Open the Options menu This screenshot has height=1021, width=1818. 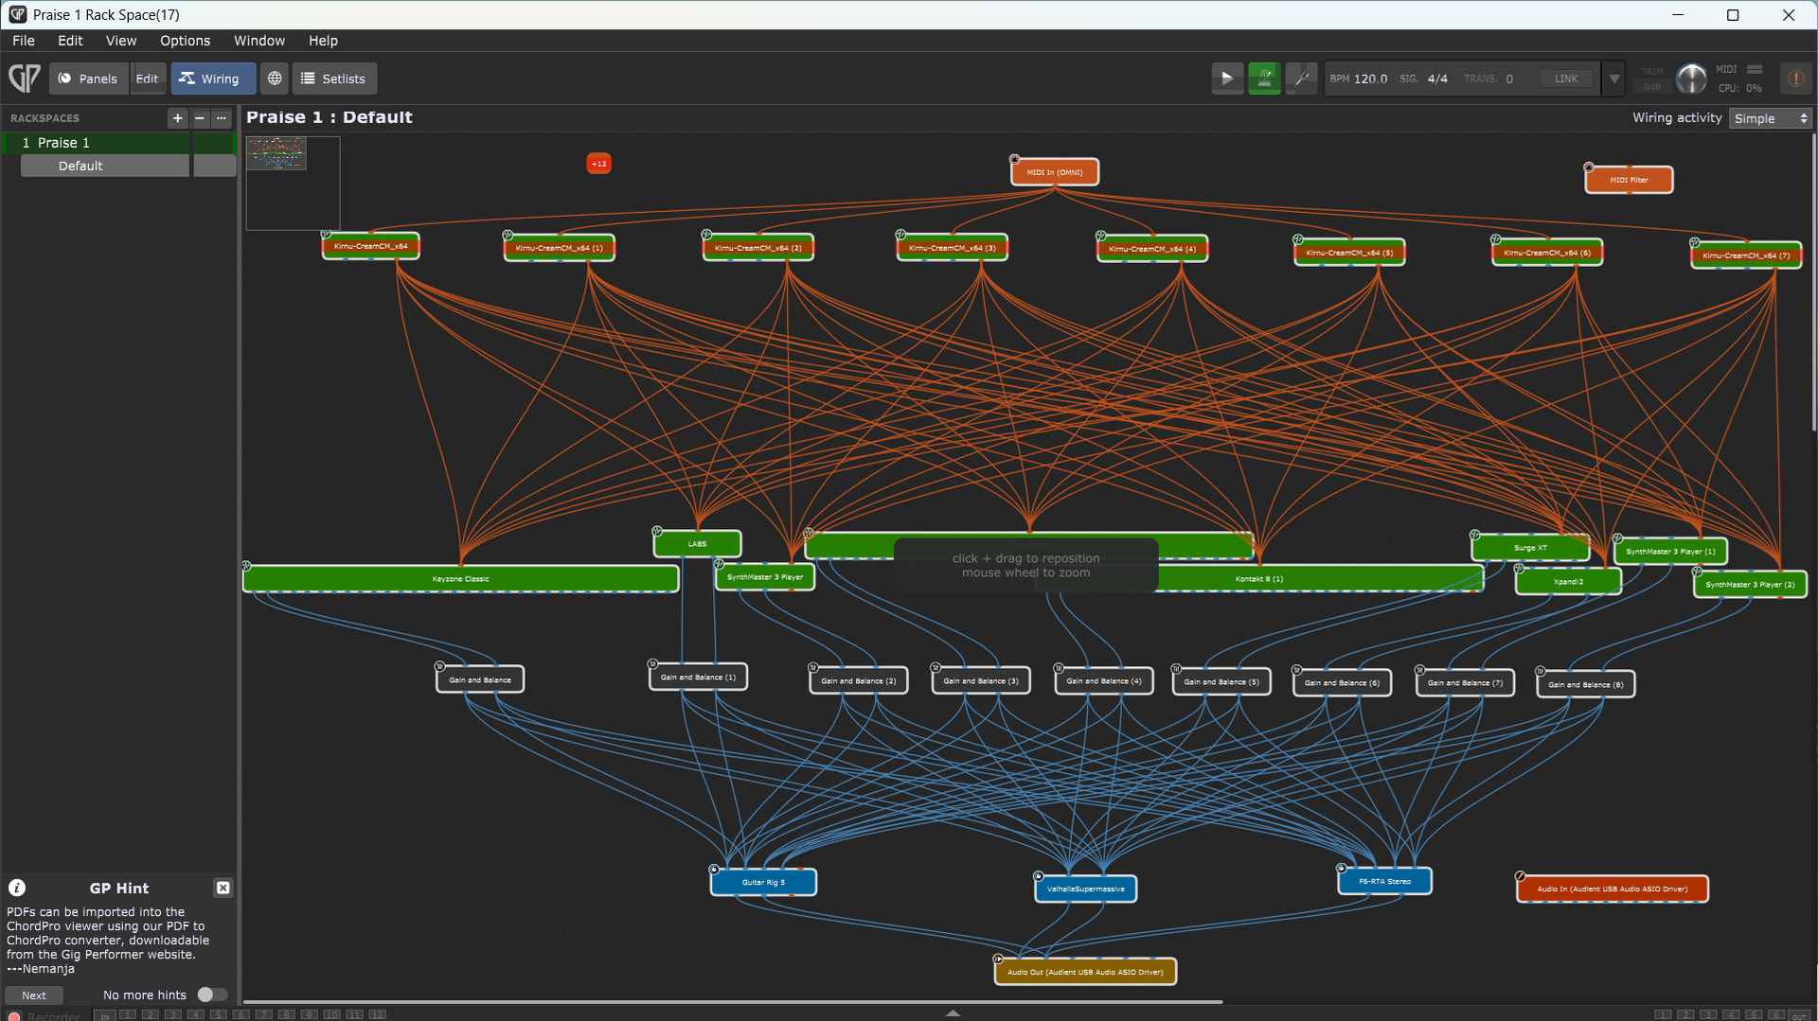coord(185,41)
